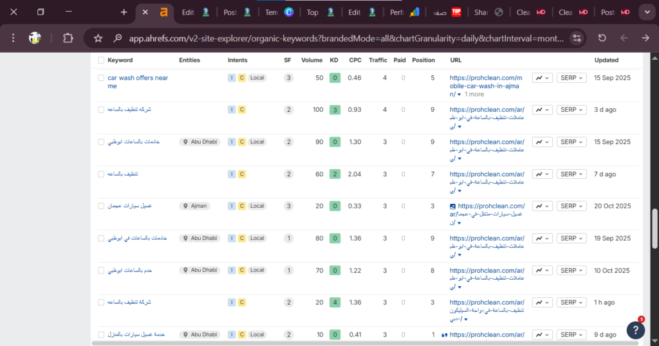Open a new browser tab with the plus icon

pos(124,12)
